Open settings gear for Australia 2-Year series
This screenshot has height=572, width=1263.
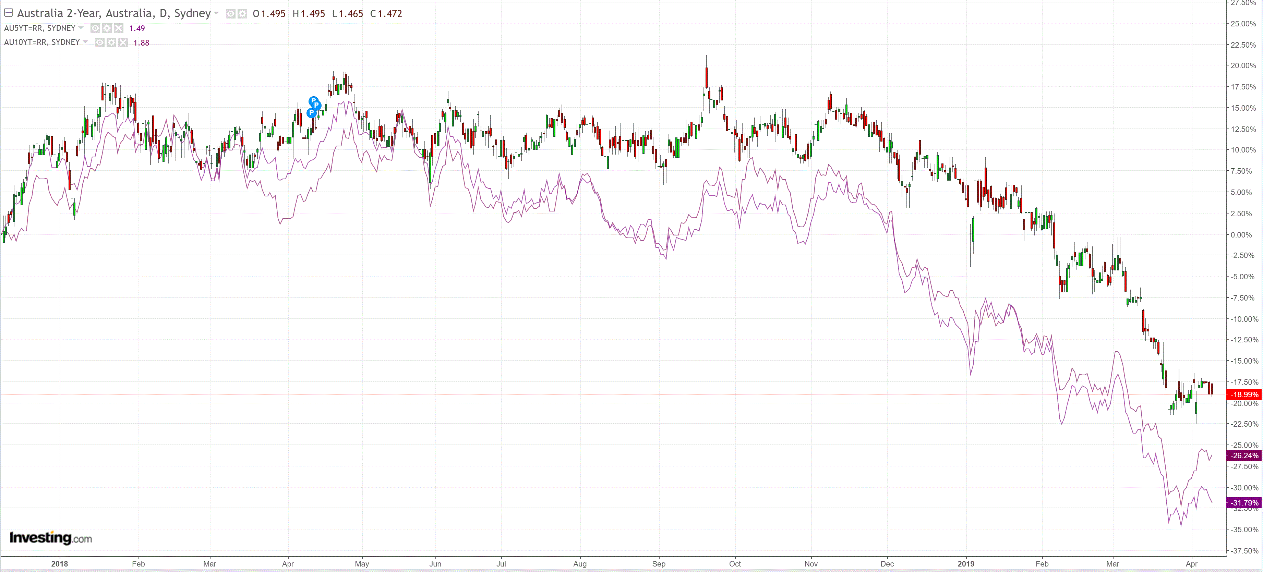242,14
